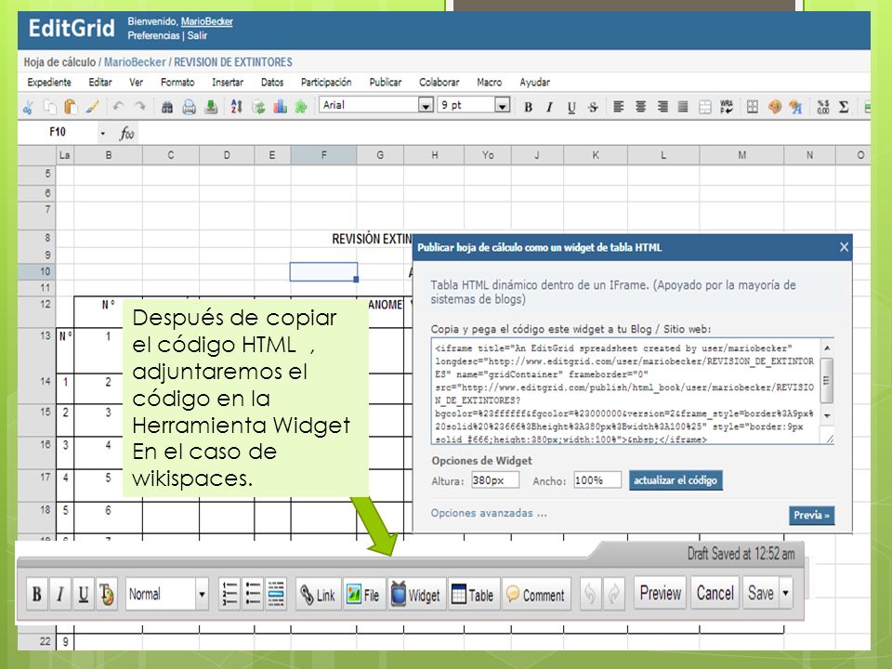Image resolution: width=892 pixels, height=669 pixels.
Task: Click the number format icon
Action: coord(822,106)
